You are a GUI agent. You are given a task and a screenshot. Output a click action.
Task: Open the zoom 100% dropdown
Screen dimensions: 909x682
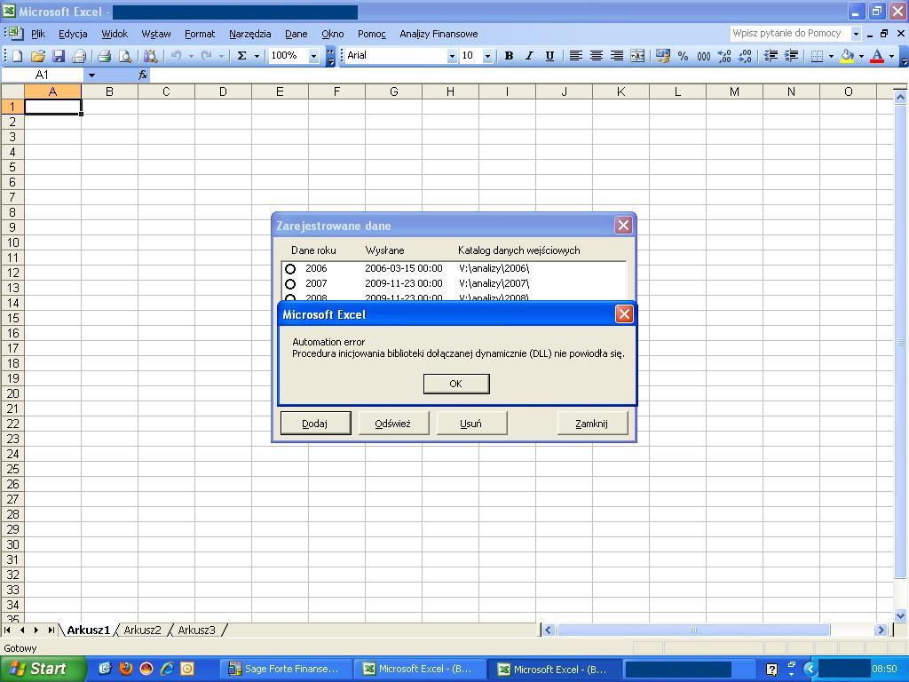[313, 56]
